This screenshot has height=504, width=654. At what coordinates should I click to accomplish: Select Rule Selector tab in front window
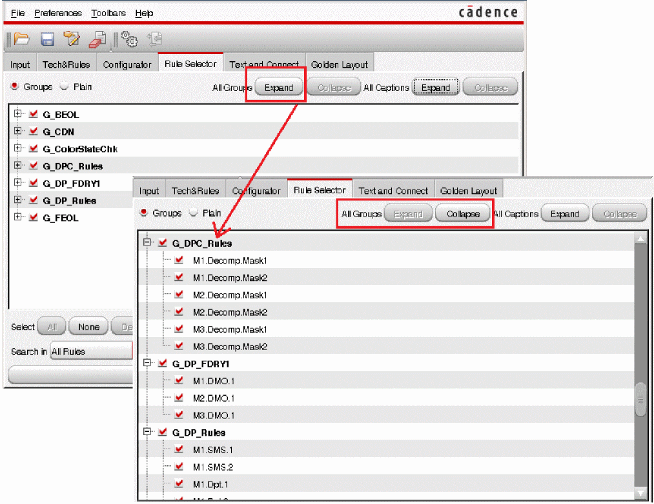click(x=320, y=190)
